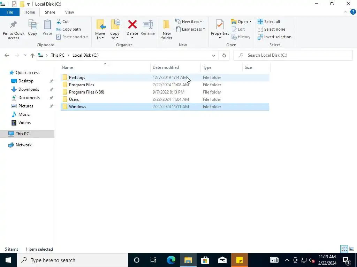Viewport: 357px width, 267px height.
Task: Select the Users folder row
Action: tap(165, 99)
